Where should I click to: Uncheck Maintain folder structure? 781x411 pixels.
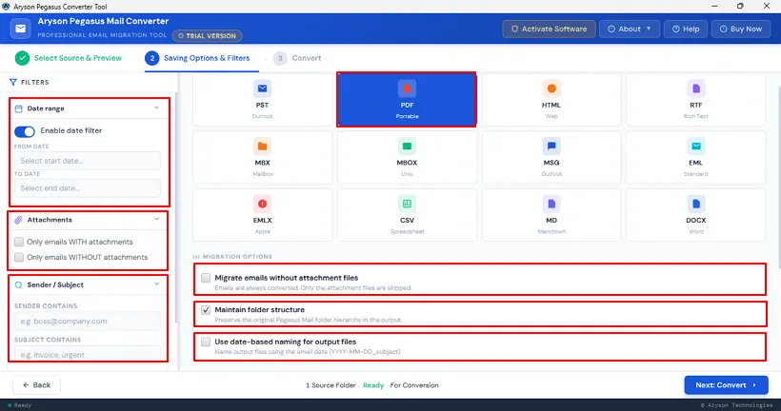click(206, 309)
